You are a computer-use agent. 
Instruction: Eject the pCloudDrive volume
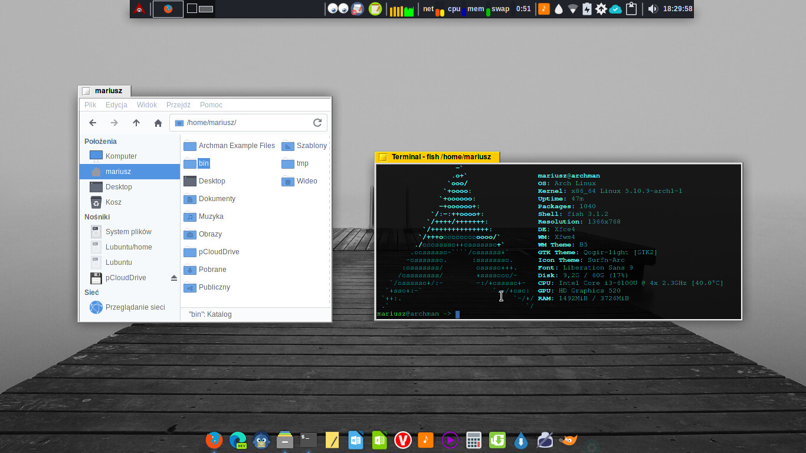174,278
